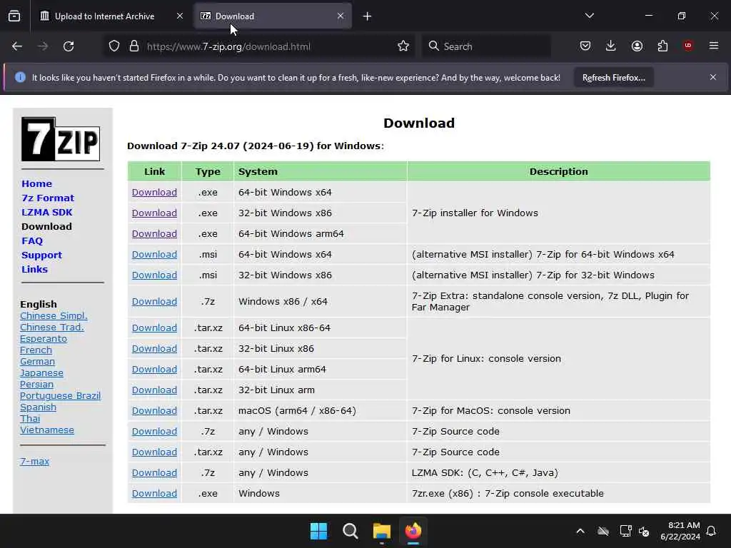
Task: Open a new tab
Action: coord(368,16)
